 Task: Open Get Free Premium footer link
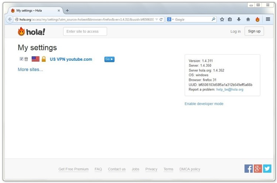73,169
